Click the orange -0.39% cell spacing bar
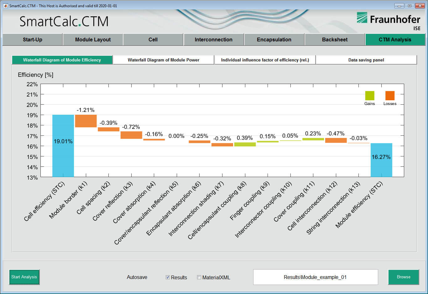 (109, 129)
